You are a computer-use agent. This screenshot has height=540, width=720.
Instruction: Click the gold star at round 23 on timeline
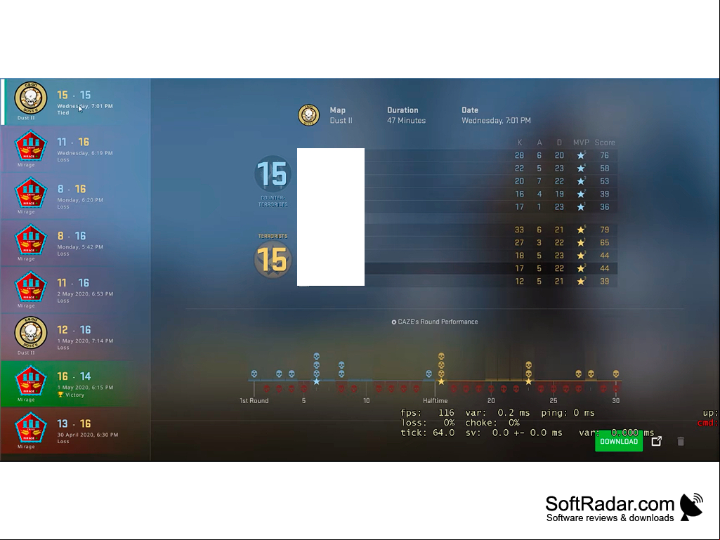point(528,381)
